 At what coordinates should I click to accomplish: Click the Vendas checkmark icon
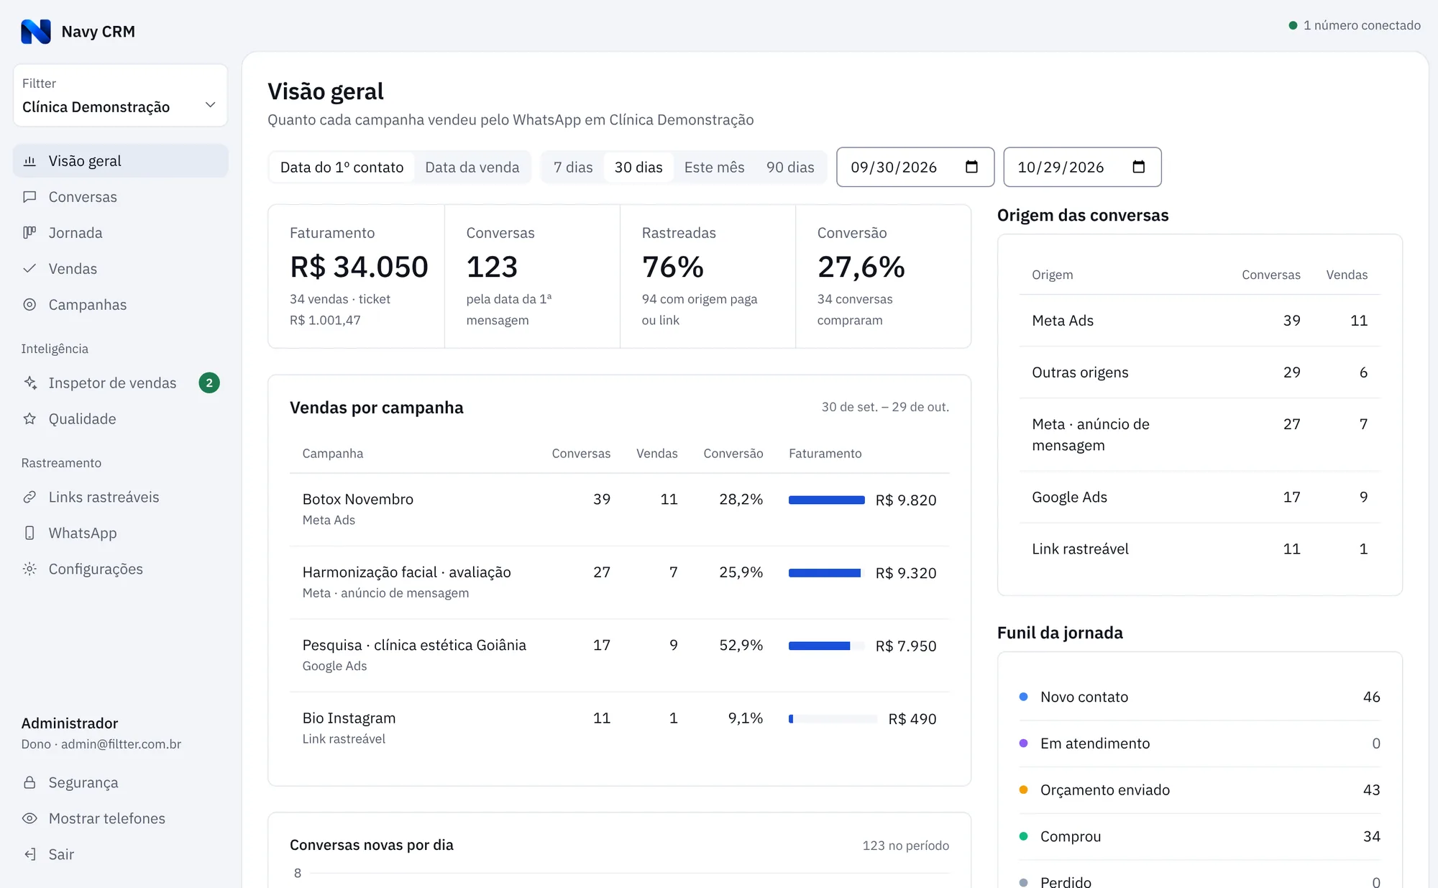29,269
